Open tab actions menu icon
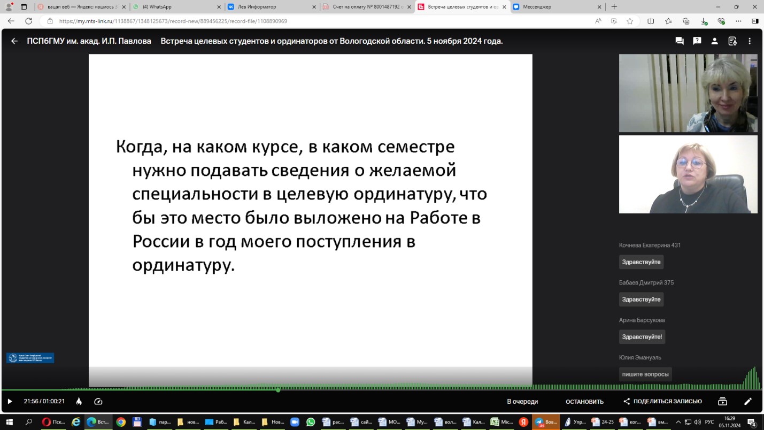 (24, 7)
